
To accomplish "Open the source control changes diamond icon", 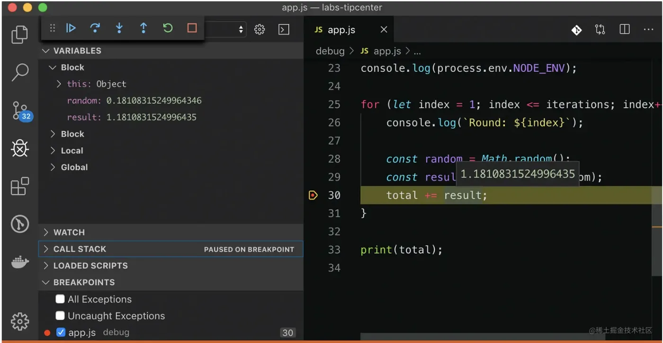I will pos(576,30).
